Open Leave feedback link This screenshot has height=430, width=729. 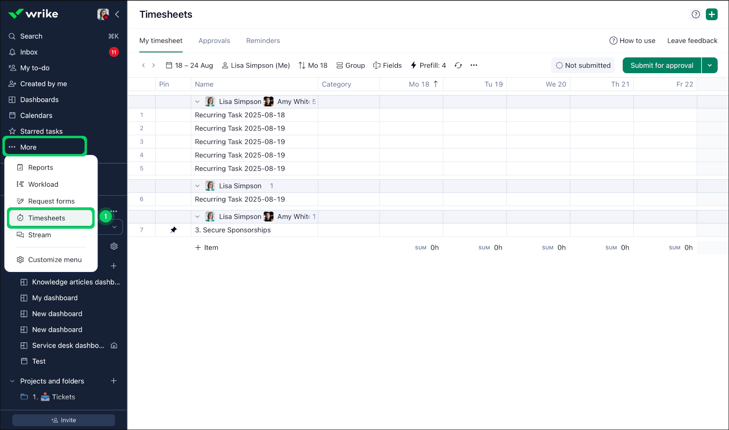click(692, 41)
